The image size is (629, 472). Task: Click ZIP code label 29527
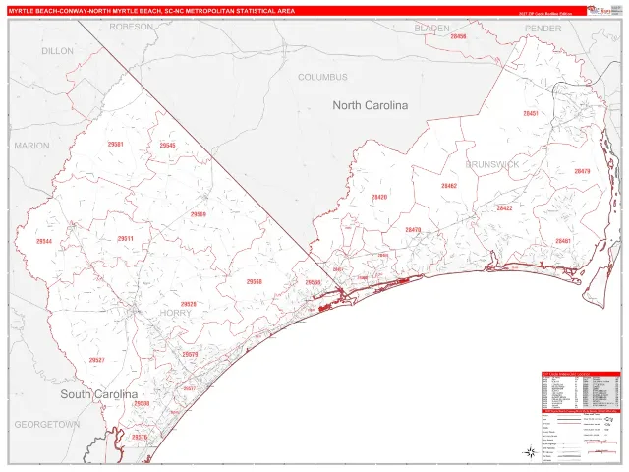pos(96,360)
